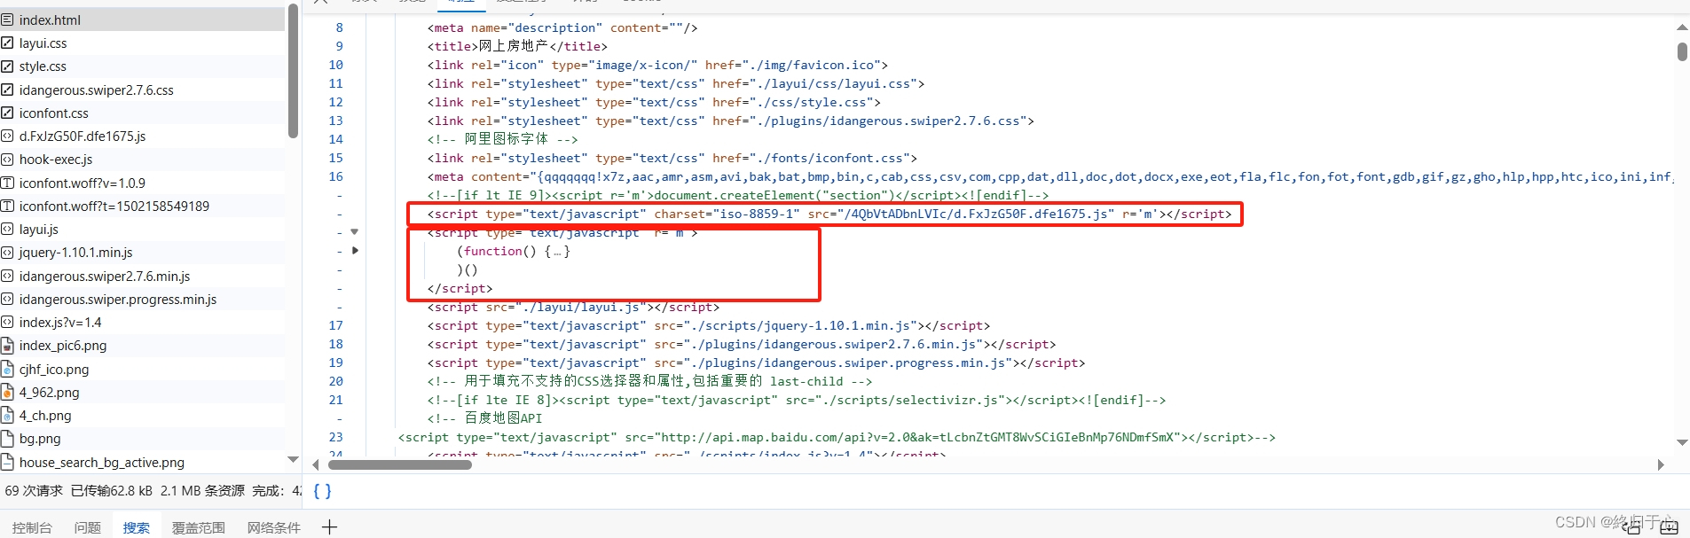Click the font icon beside iconfont.woff?v=1.0.9
Screen dimensions: 1690x538
click(x=7, y=183)
